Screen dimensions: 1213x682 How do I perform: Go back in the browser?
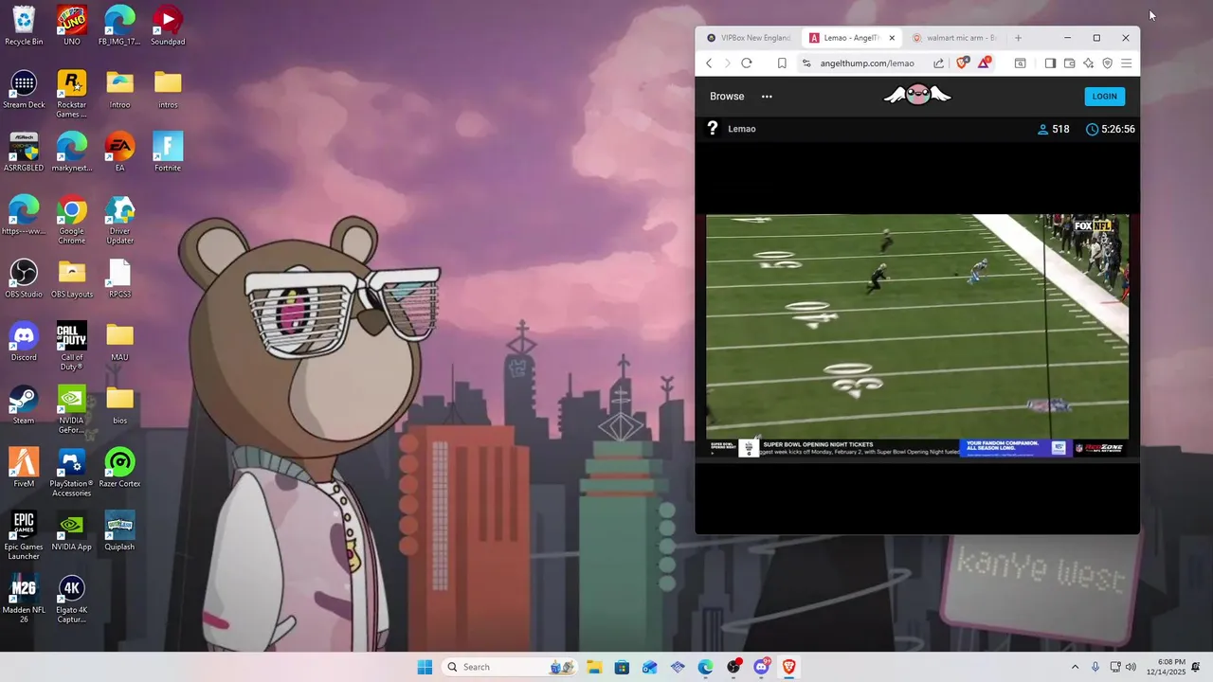(x=709, y=63)
